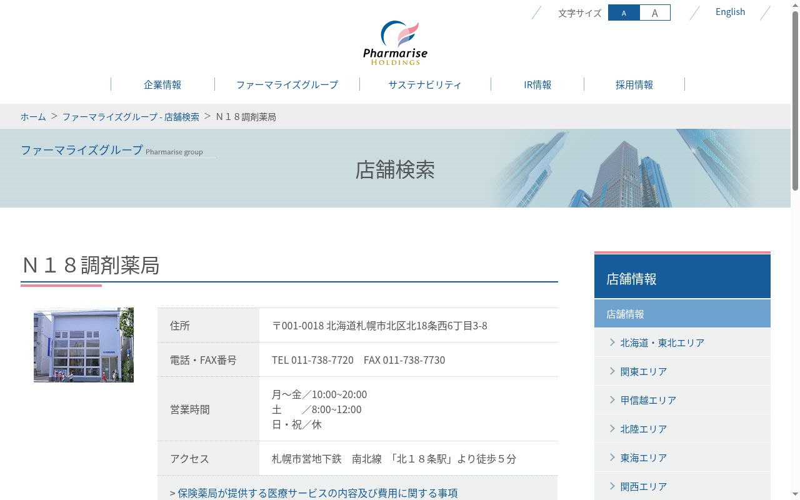
Task: Click the 住所 row label
Action: click(180, 326)
